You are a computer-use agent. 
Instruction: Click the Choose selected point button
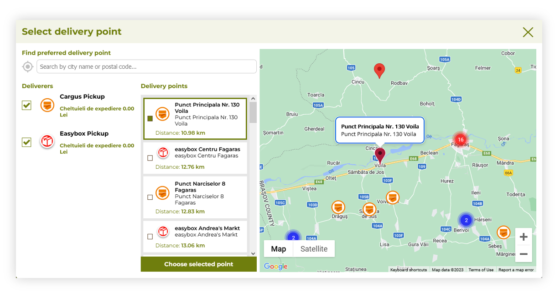click(x=199, y=264)
